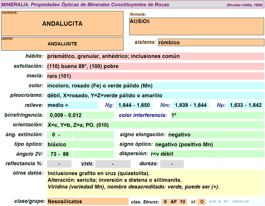Click the empty box after ANDALUSI
Image resolution: width=265 pixels, height=206 pixels.
coord(258,202)
